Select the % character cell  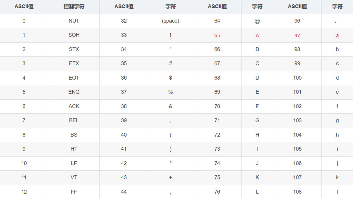click(x=171, y=92)
